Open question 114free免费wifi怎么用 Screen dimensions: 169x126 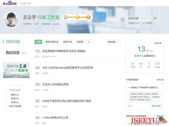point(55,118)
